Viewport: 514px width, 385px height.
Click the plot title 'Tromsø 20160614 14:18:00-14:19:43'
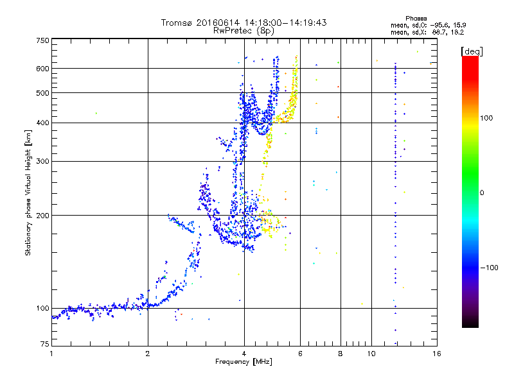(244, 22)
